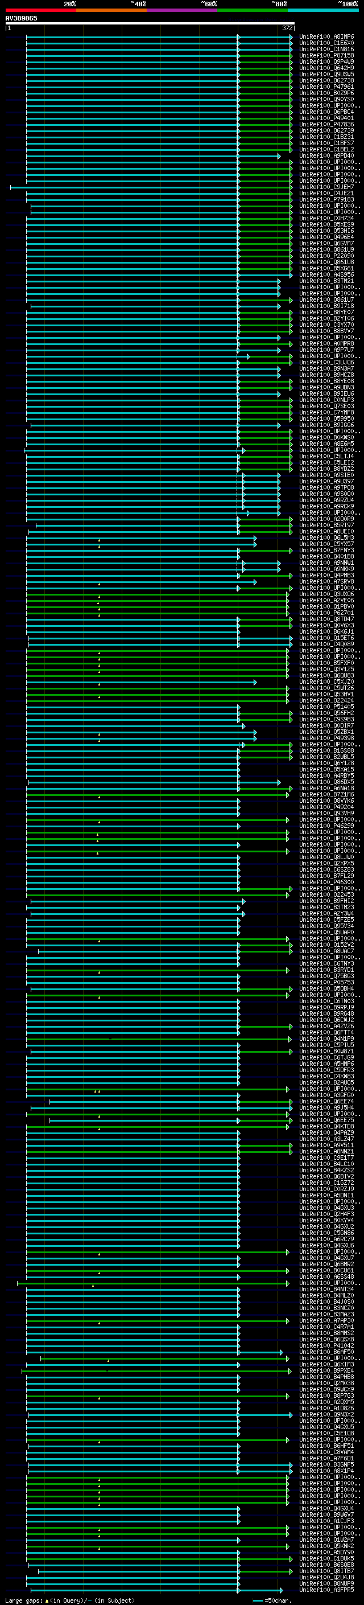
Task: Click hit label UniRef100_C1BUK5
Action: pyautogui.click(x=326, y=1558)
